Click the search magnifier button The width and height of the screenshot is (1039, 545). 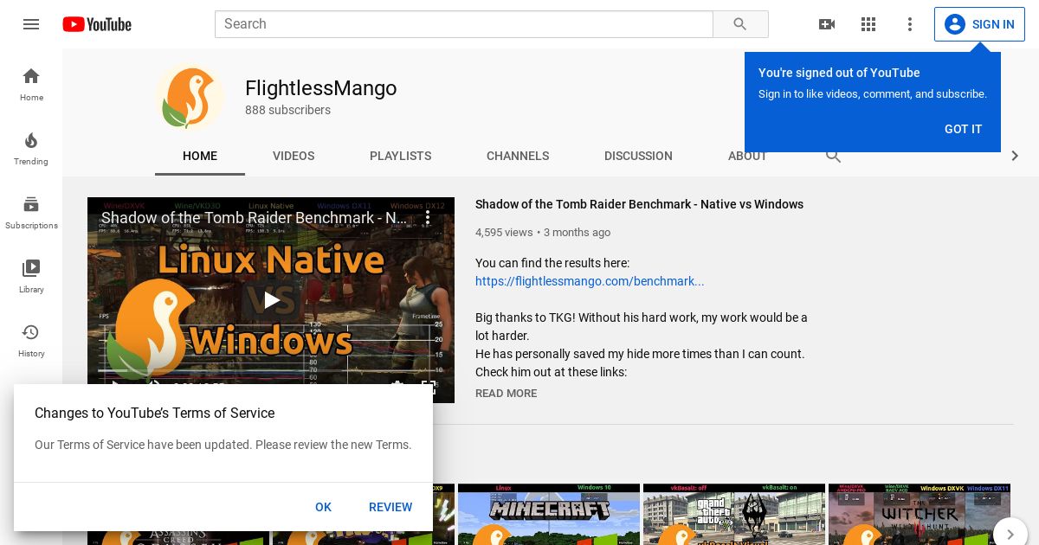point(740,24)
